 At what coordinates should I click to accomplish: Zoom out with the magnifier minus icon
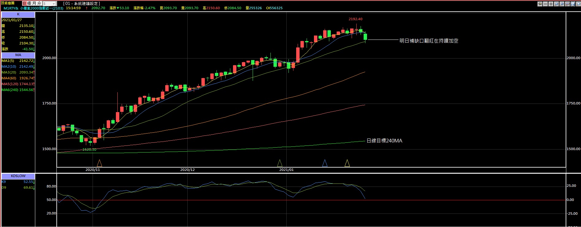click(556, 4)
